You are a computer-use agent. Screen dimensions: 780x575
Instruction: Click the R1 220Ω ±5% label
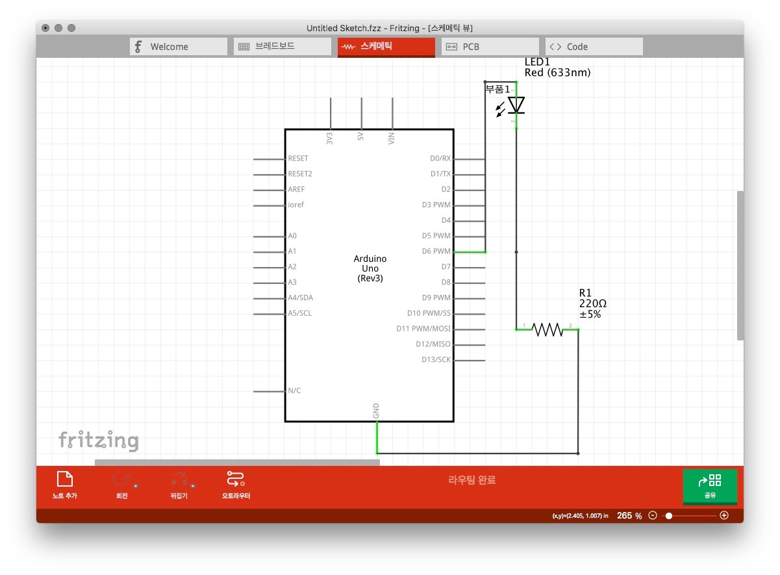pyautogui.click(x=593, y=303)
